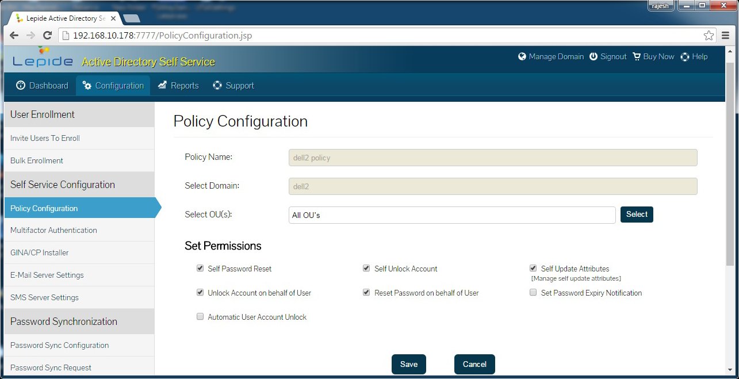739x379 pixels.
Task: Collapse the User Enrollment section header
Action: tap(79, 114)
